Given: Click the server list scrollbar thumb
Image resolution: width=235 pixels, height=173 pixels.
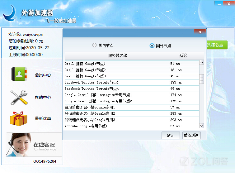Looking at the screenshot, I should [202, 79].
